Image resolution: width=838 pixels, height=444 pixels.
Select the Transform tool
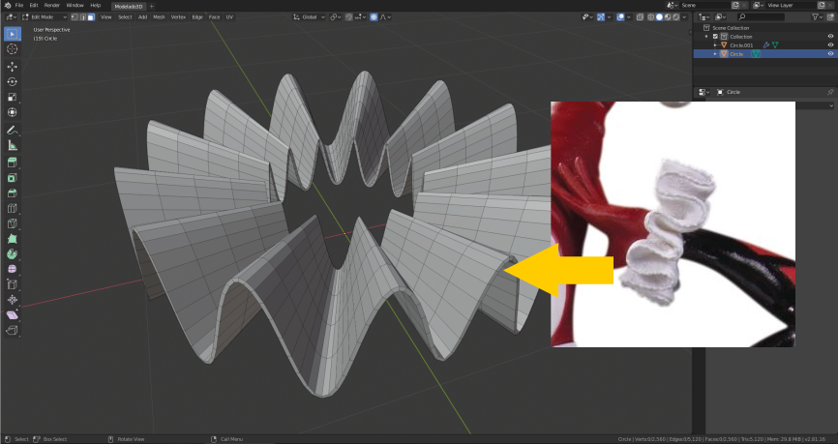pyautogui.click(x=12, y=112)
